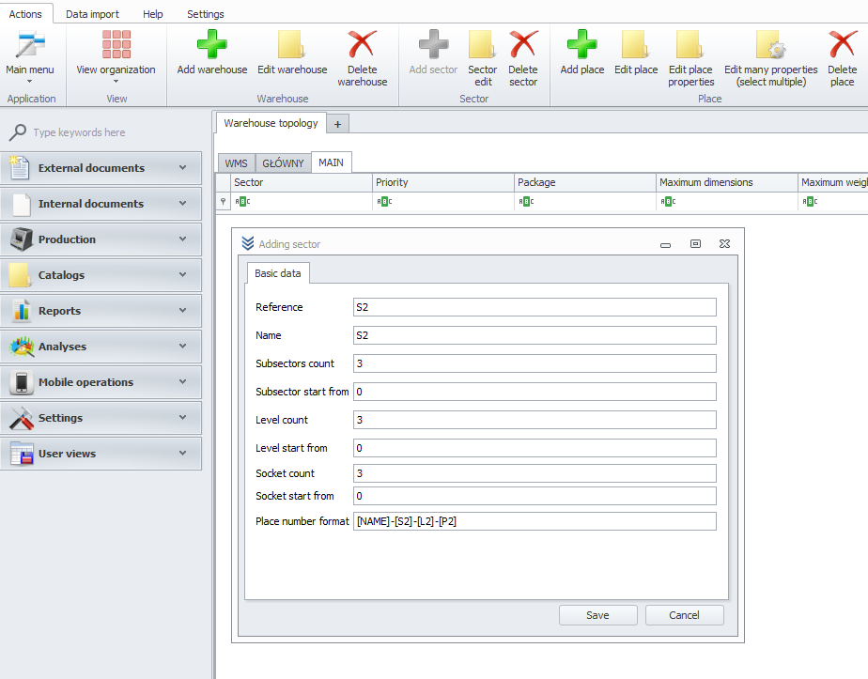Click Subsector start from field
The image size is (868, 679).
pos(535,392)
